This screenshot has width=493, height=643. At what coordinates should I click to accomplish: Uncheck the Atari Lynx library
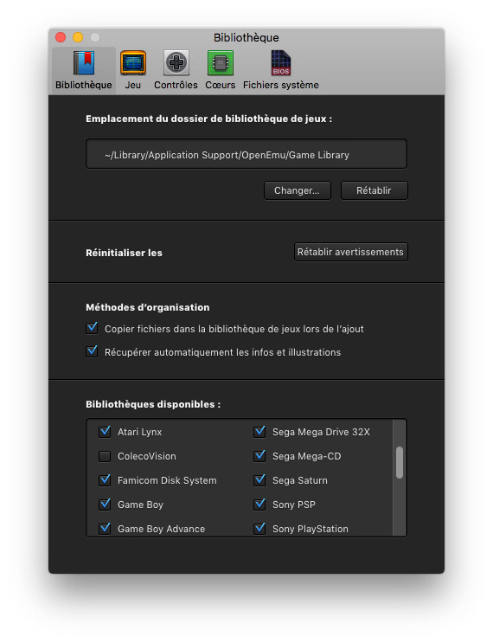click(105, 431)
